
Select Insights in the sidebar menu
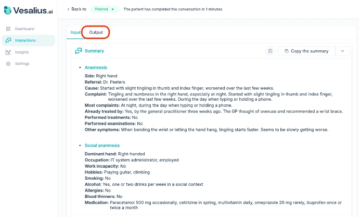pos(22,52)
